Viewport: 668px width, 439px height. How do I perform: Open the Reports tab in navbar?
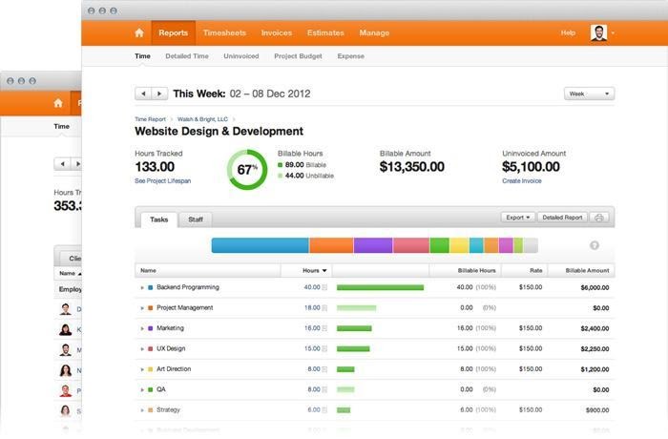click(x=174, y=32)
